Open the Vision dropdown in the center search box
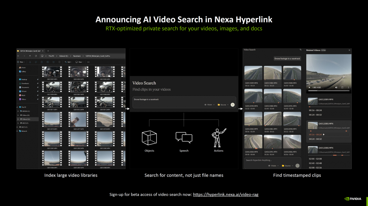 [x=210, y=104]
